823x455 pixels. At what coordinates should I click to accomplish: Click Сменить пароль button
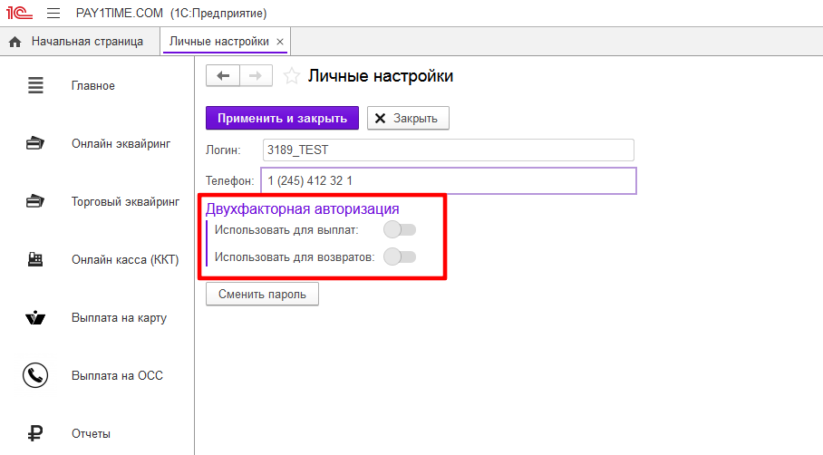(x=262, y=295)
